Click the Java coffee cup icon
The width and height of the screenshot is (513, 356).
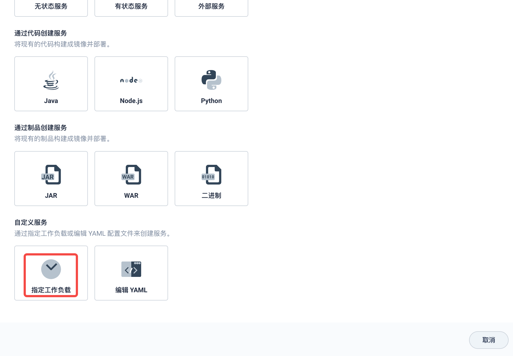(x=51, y=80)
